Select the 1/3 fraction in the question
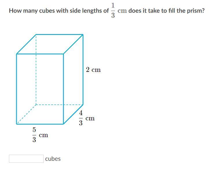 click(x=113, y=11)
